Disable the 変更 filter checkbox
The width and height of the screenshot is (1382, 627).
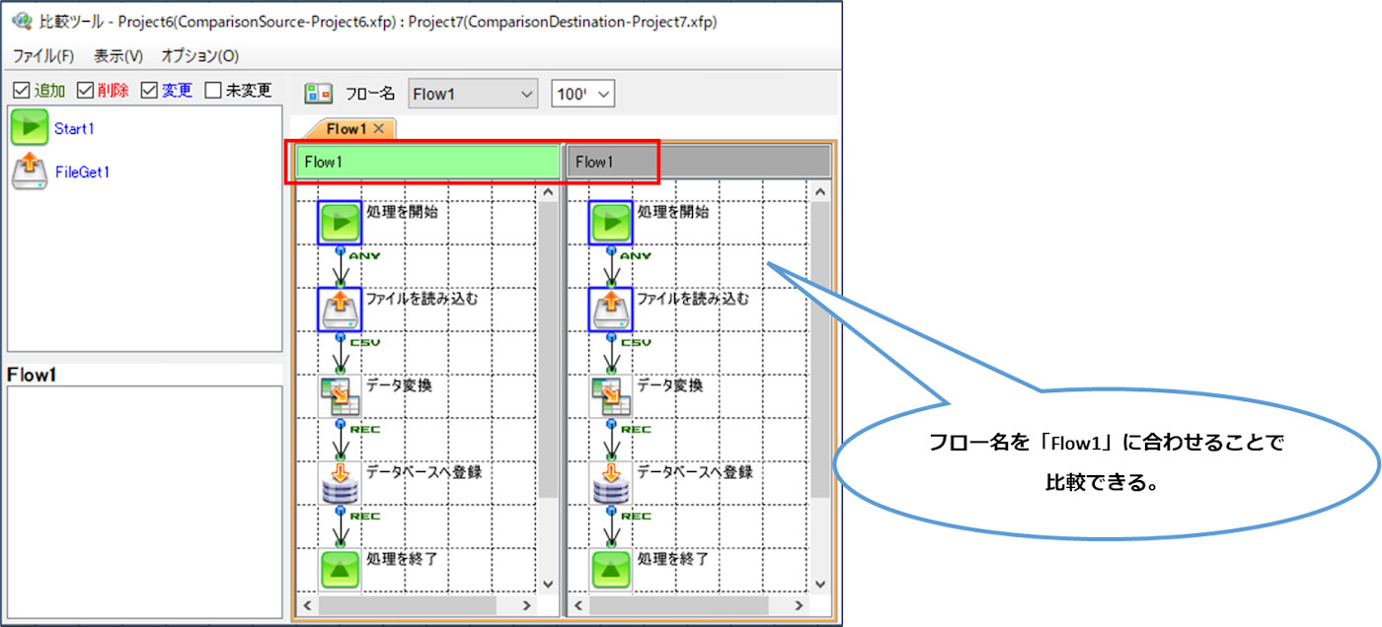149,91
